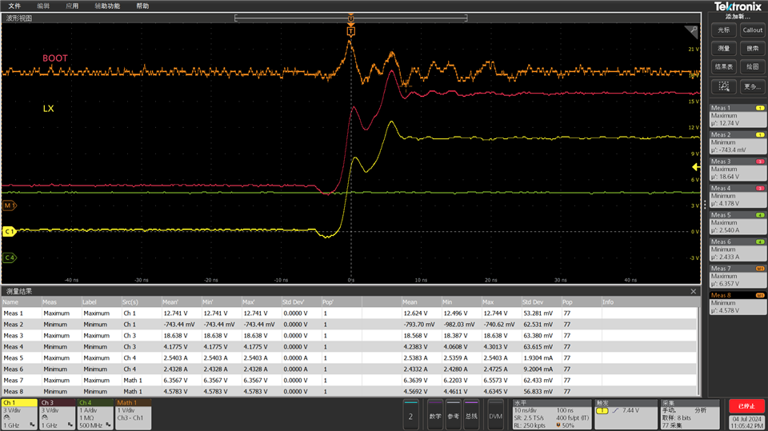The width and height of the screenshot is (768, 431).
Task: Select the Meas 7 Maximum badge
Action: pyautogui.click(x=738, y=276)
